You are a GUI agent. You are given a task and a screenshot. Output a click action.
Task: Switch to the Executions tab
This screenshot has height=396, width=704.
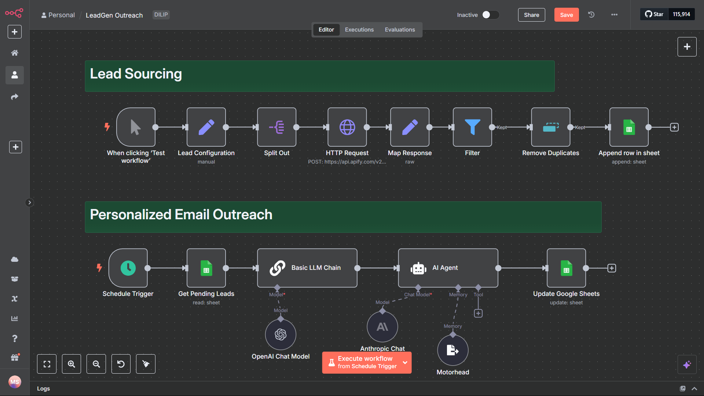[x=359, y=29]
